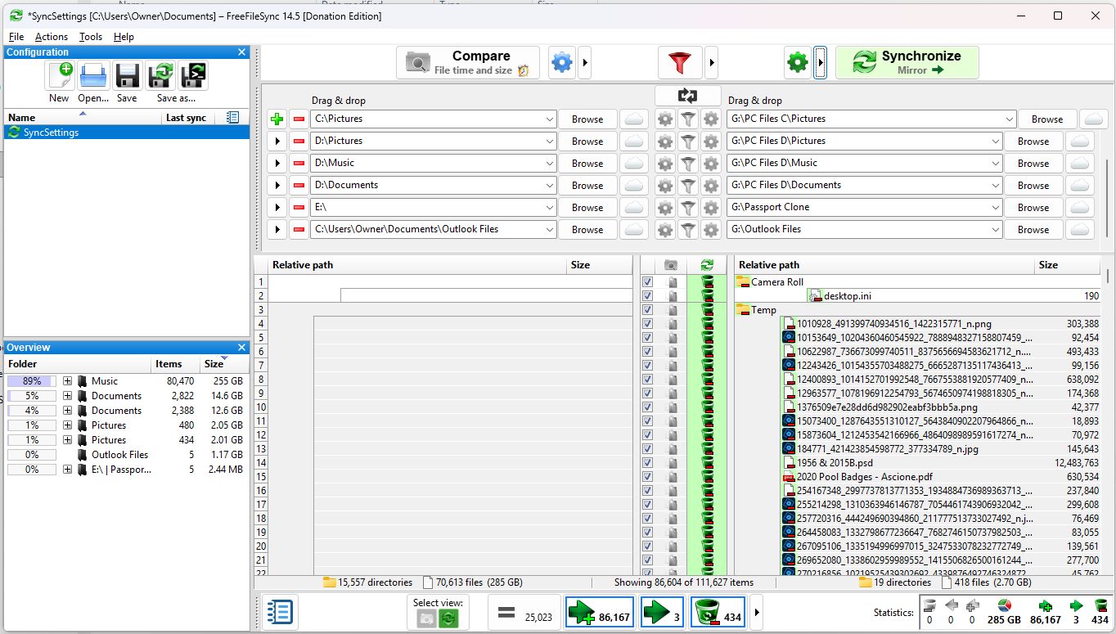Show the log panel icon at bottom-left

(x=280, y=613)
